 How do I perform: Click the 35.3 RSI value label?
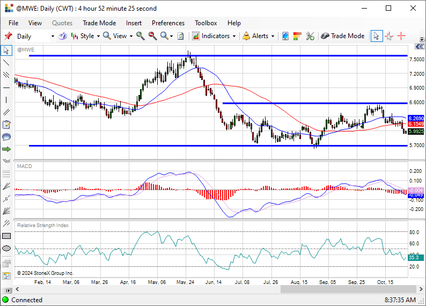point(416,257)
